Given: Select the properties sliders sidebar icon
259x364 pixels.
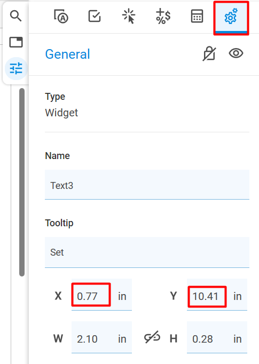Looking at the screenshot, I should [16, 68].
